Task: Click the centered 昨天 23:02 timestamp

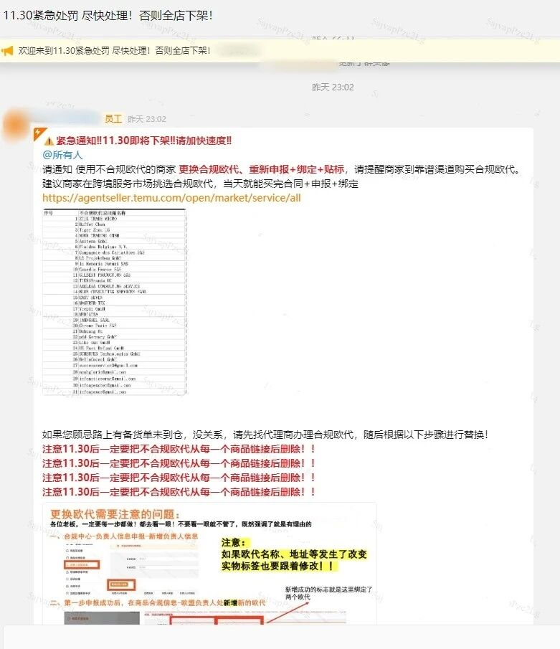Action: tap(333, 87)
